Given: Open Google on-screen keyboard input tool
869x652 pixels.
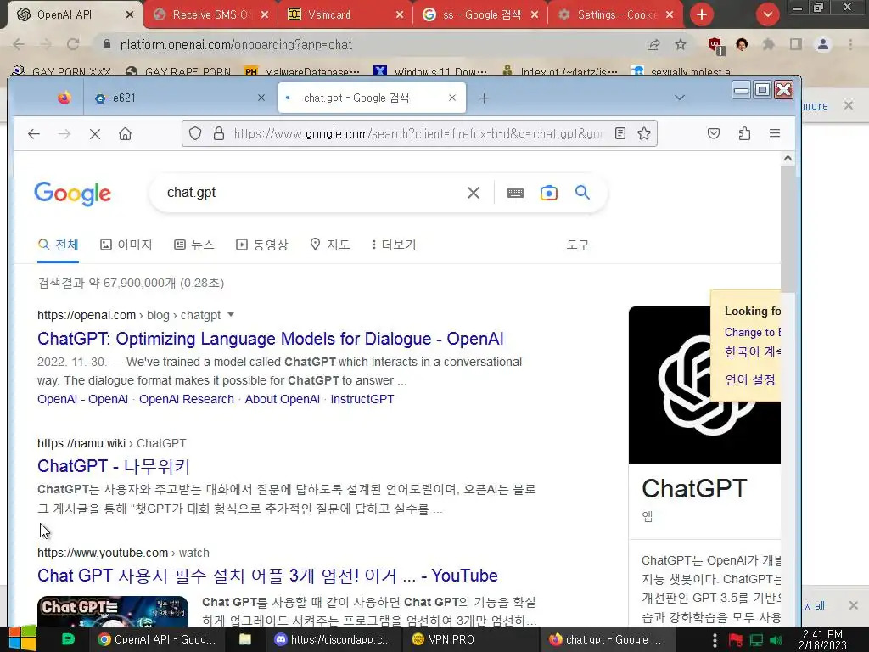Looking at the screenshot, I should [x=515, y=193].
